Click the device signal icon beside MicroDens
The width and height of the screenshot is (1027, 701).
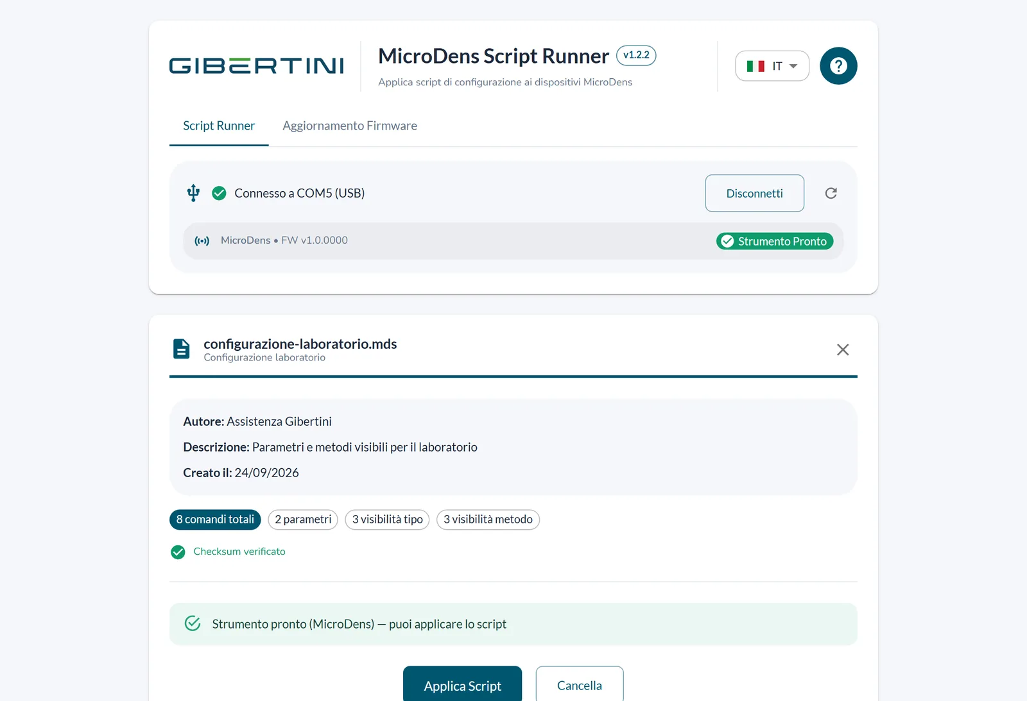click(x=202, y=241)
